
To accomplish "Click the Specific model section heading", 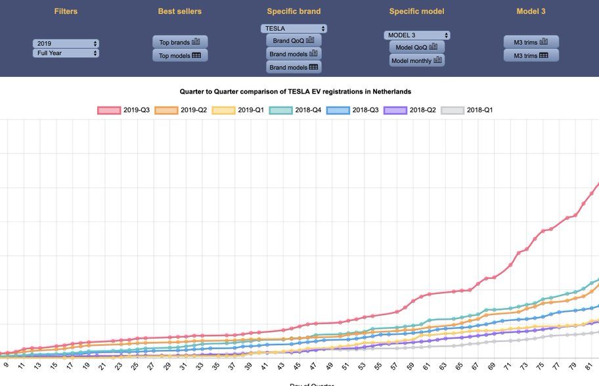I will click(x=417, y=11).
